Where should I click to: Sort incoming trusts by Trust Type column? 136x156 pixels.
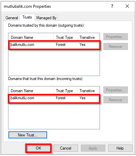(65, 91)
